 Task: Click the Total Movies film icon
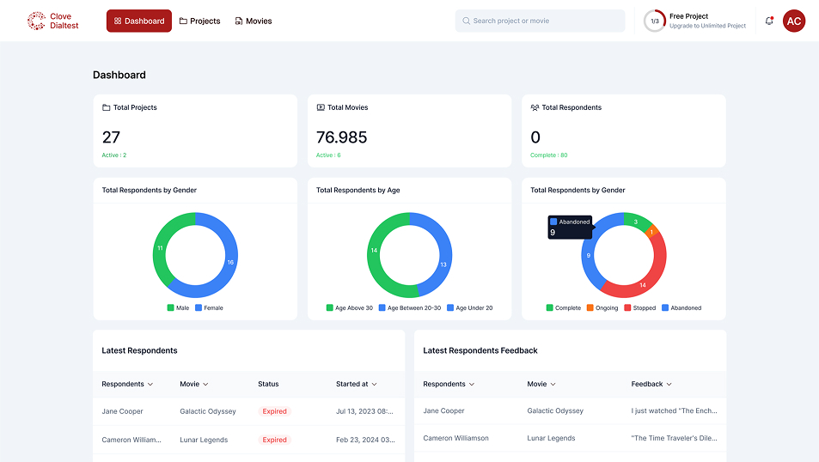pos(321,107)
